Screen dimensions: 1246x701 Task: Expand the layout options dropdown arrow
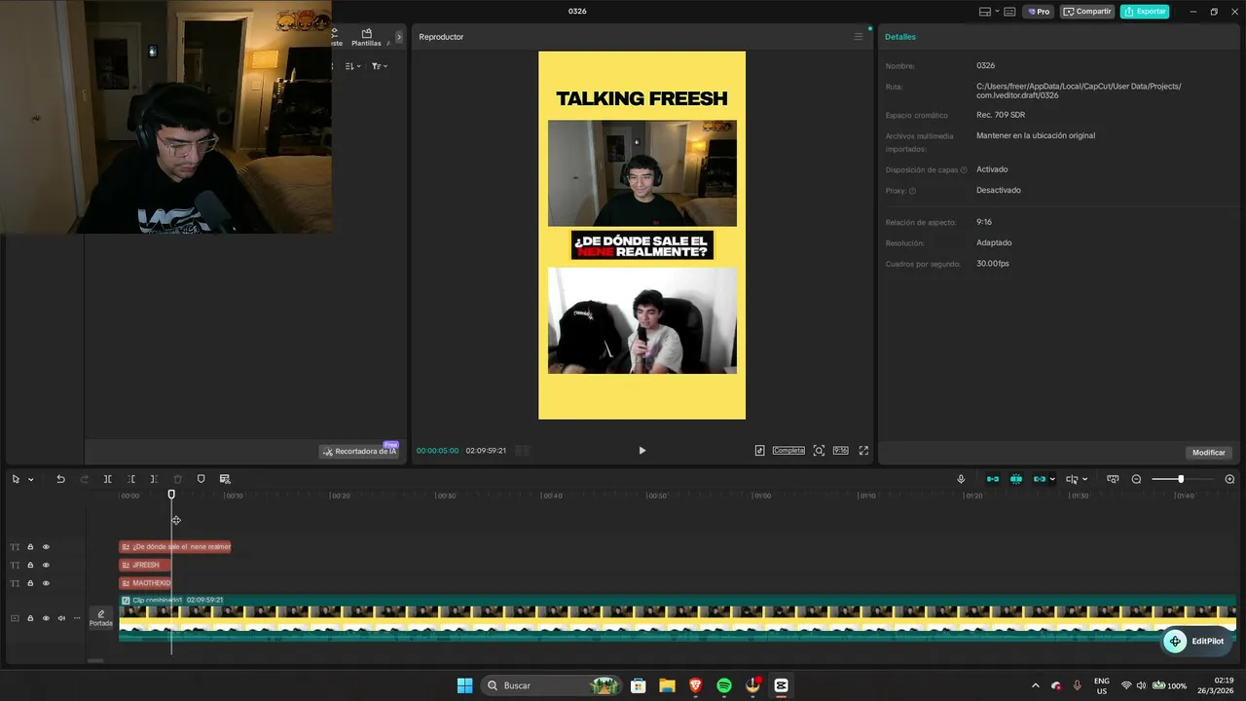(997, 12)
